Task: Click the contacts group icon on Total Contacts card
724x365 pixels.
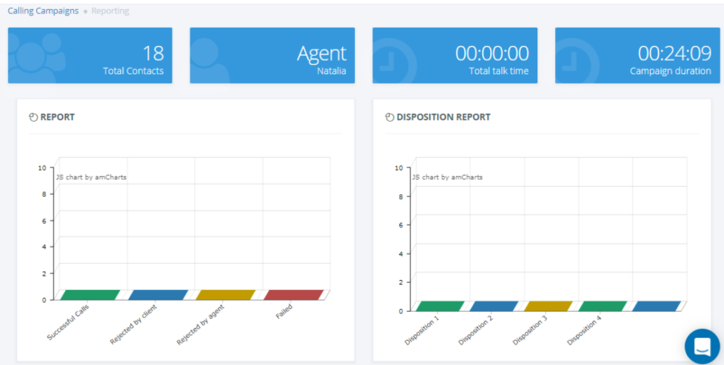Action: [37, 58]
